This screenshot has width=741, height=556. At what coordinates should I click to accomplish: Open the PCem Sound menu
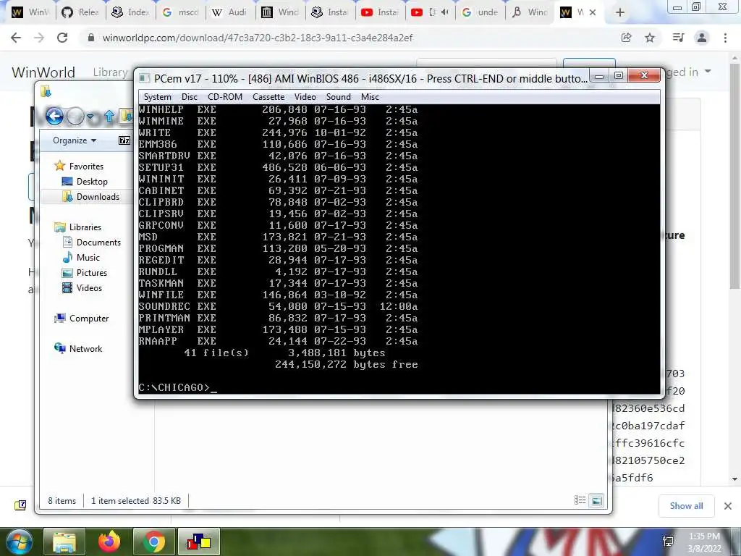coord(339,97)
